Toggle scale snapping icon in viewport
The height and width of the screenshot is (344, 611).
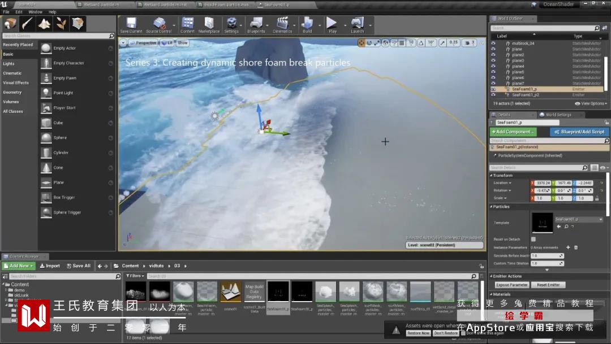(442, 43)
